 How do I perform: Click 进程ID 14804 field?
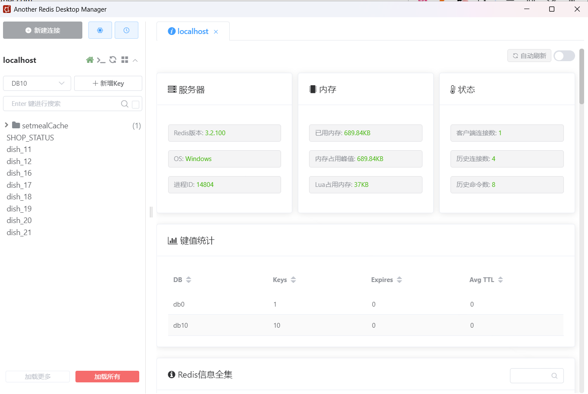coord(225,185)
